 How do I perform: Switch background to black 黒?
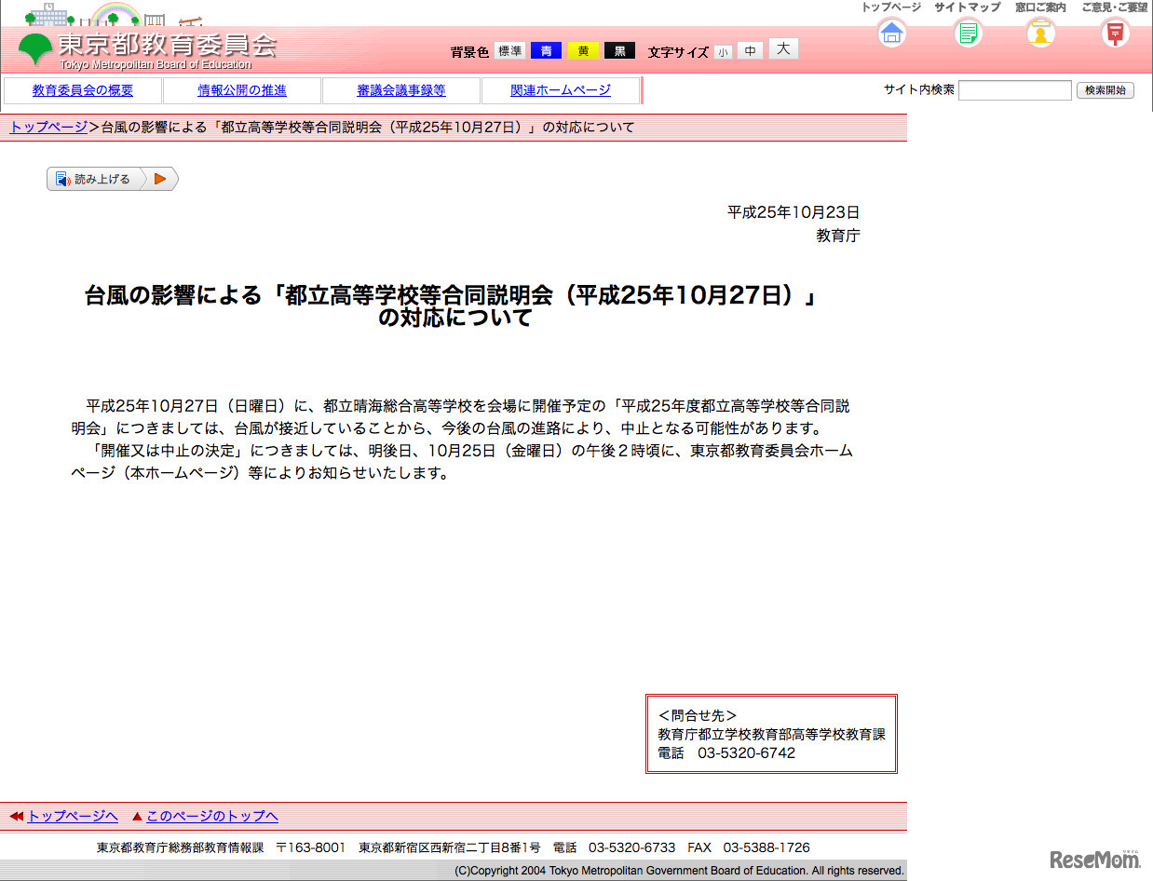(x=619, y=51)
